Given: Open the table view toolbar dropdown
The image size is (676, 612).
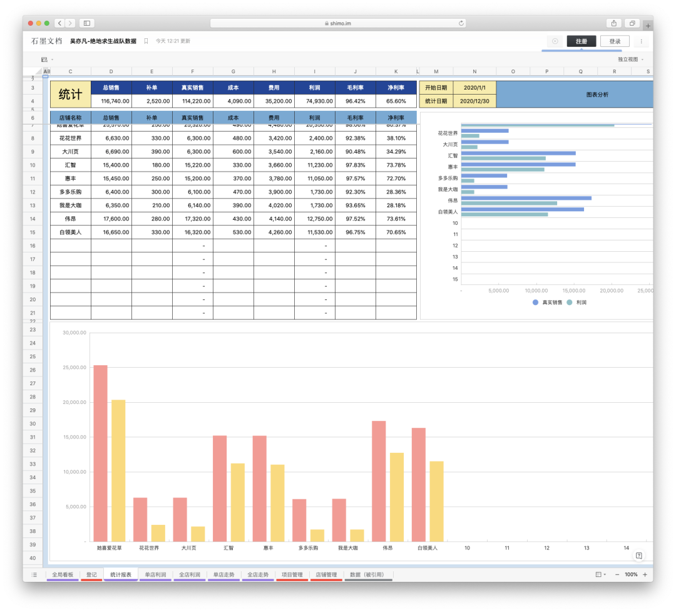Looking at the screenshot, I should pyautogui.click(x=47, y=60).
